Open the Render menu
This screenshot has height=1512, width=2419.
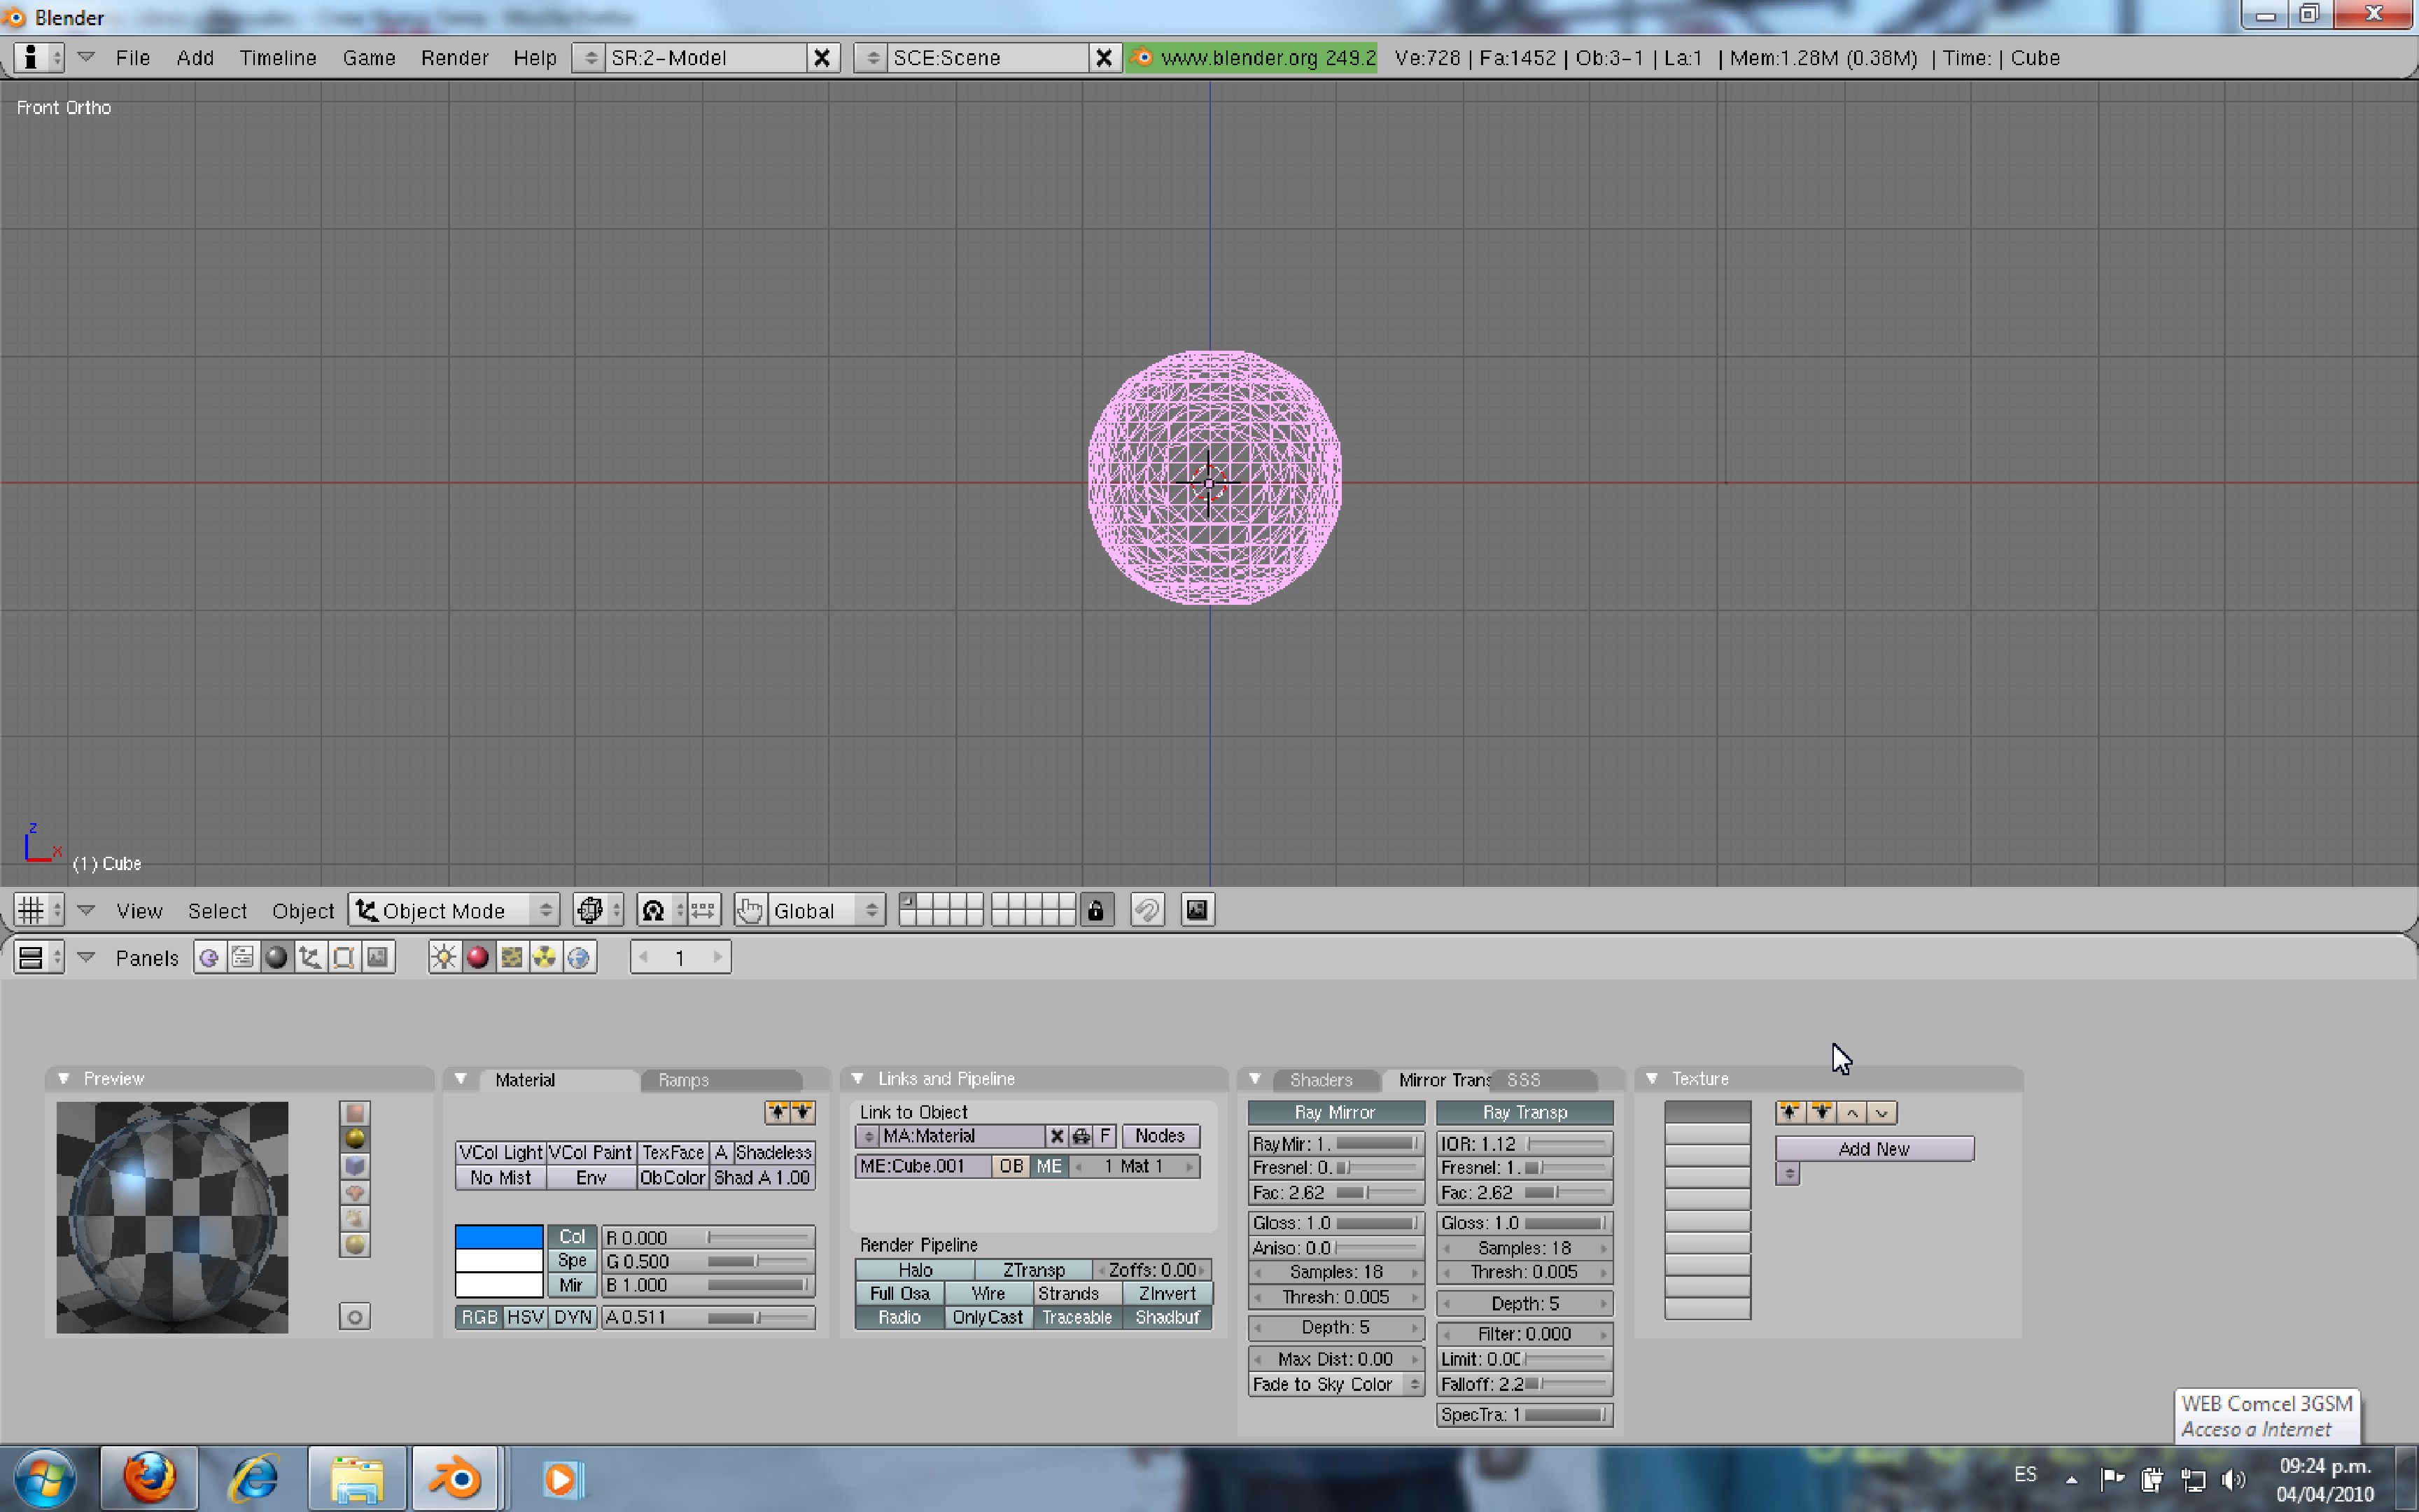point(454,58)
